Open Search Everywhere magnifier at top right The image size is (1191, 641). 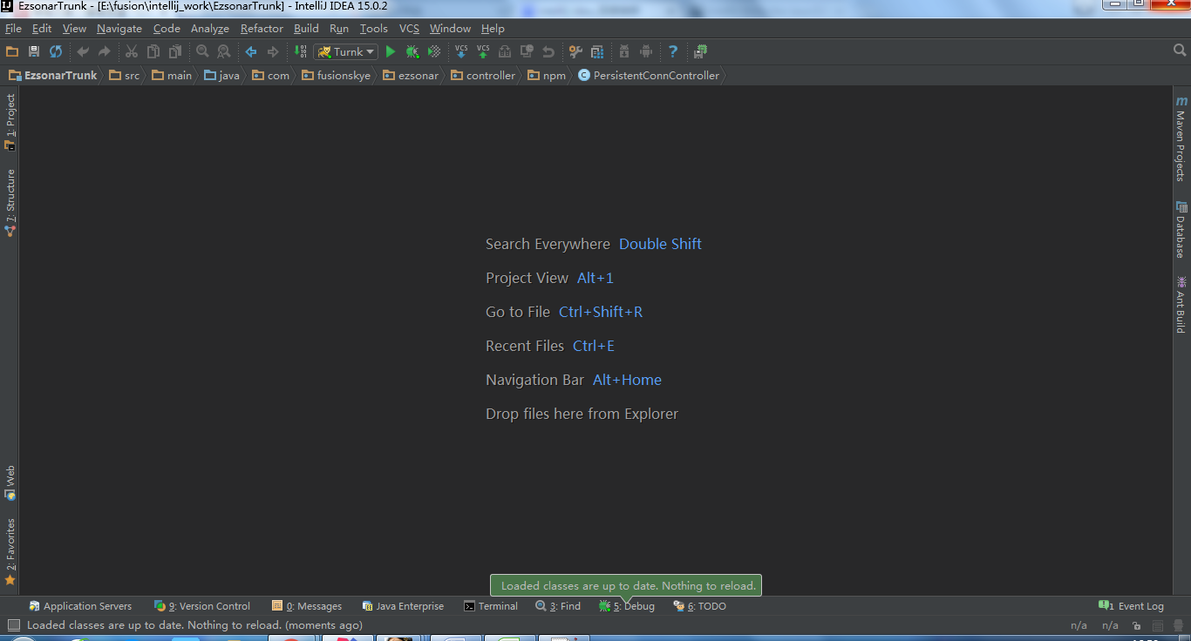[1180, 51]
